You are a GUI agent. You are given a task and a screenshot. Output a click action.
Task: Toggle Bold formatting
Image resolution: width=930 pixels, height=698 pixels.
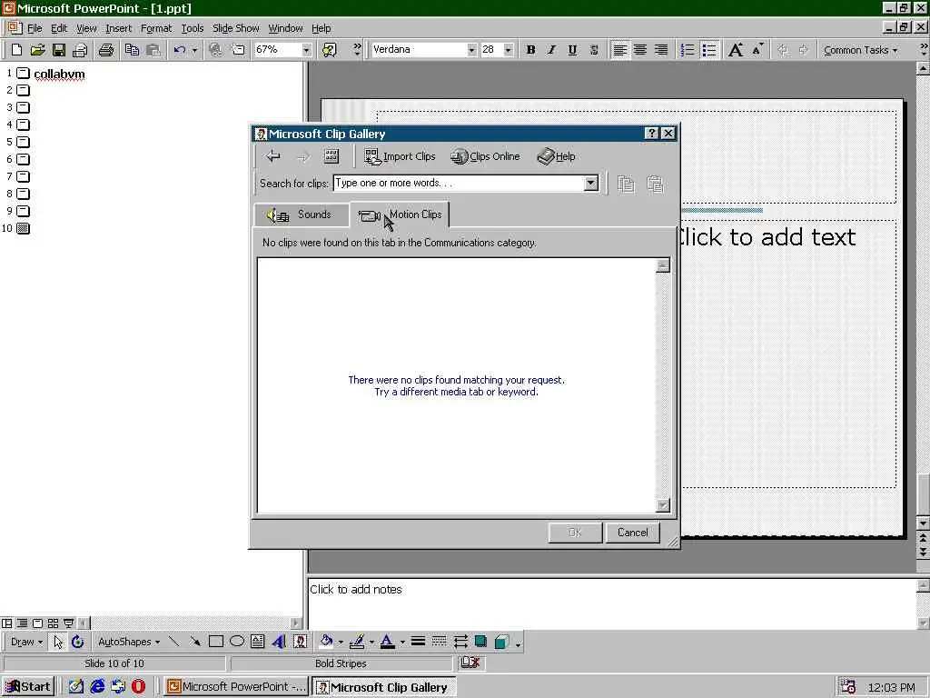pos(530,50)
